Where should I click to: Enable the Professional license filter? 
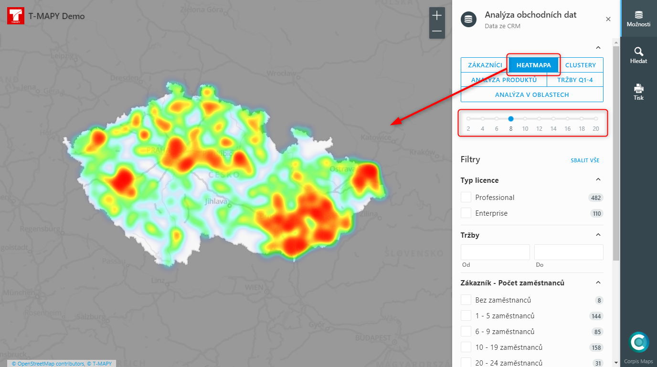466,197
